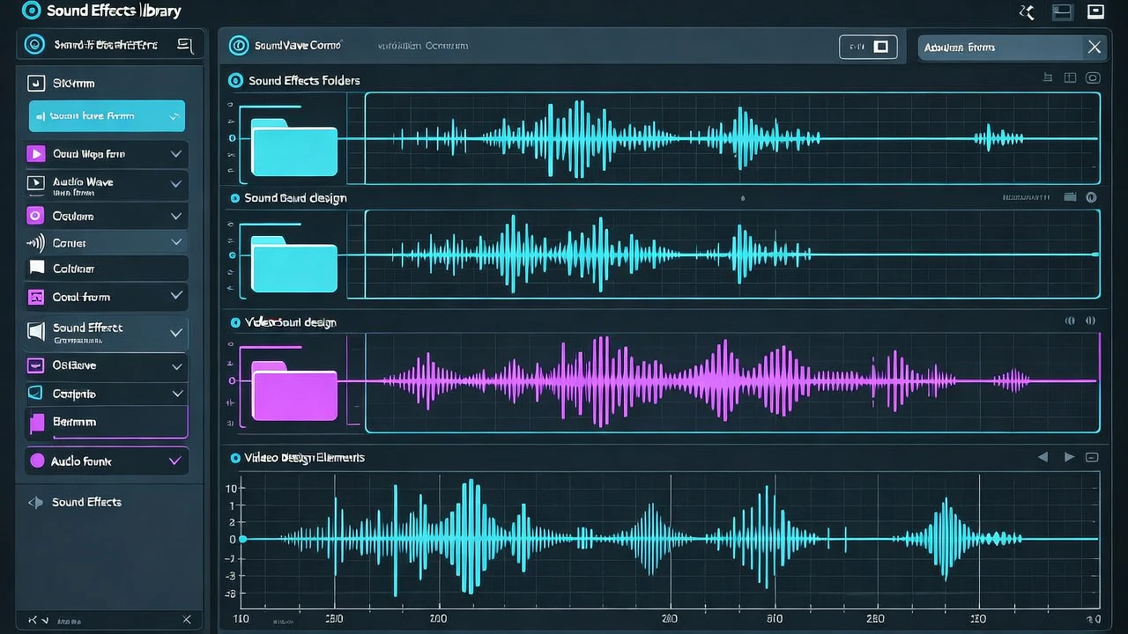This screenshot has height=634, width=1128.
Task: Open the purple folder thumbnail
Action: (x=294, y=390)
